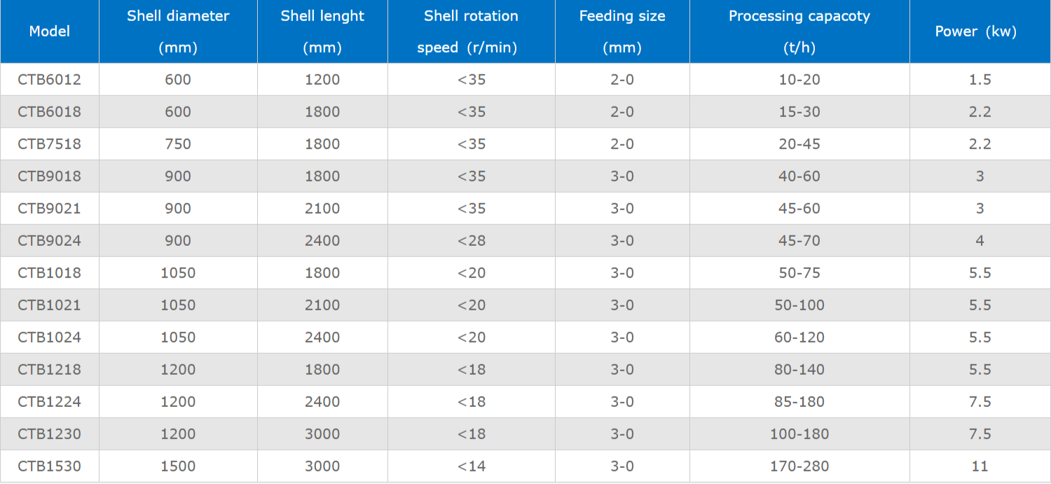Click the CTB1021 model cell
Viewport: 1051px width, 484px height.
49,305
